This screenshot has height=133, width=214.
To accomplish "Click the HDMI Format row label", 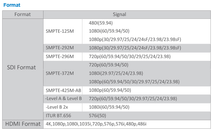I will tap(23, 124).
